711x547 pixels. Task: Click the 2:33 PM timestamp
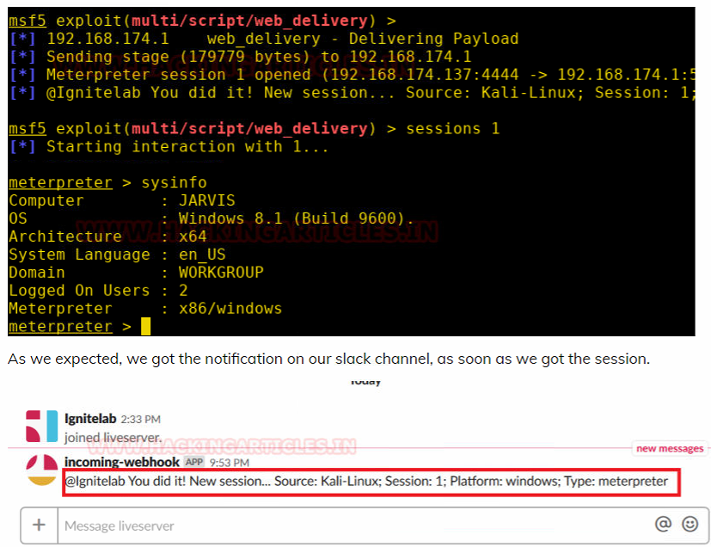click(141, 419)
